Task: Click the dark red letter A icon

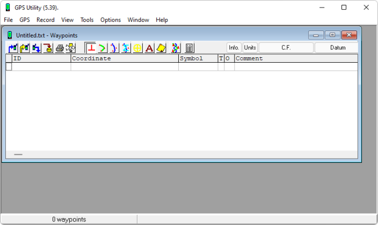Action: tap(149, 48)
